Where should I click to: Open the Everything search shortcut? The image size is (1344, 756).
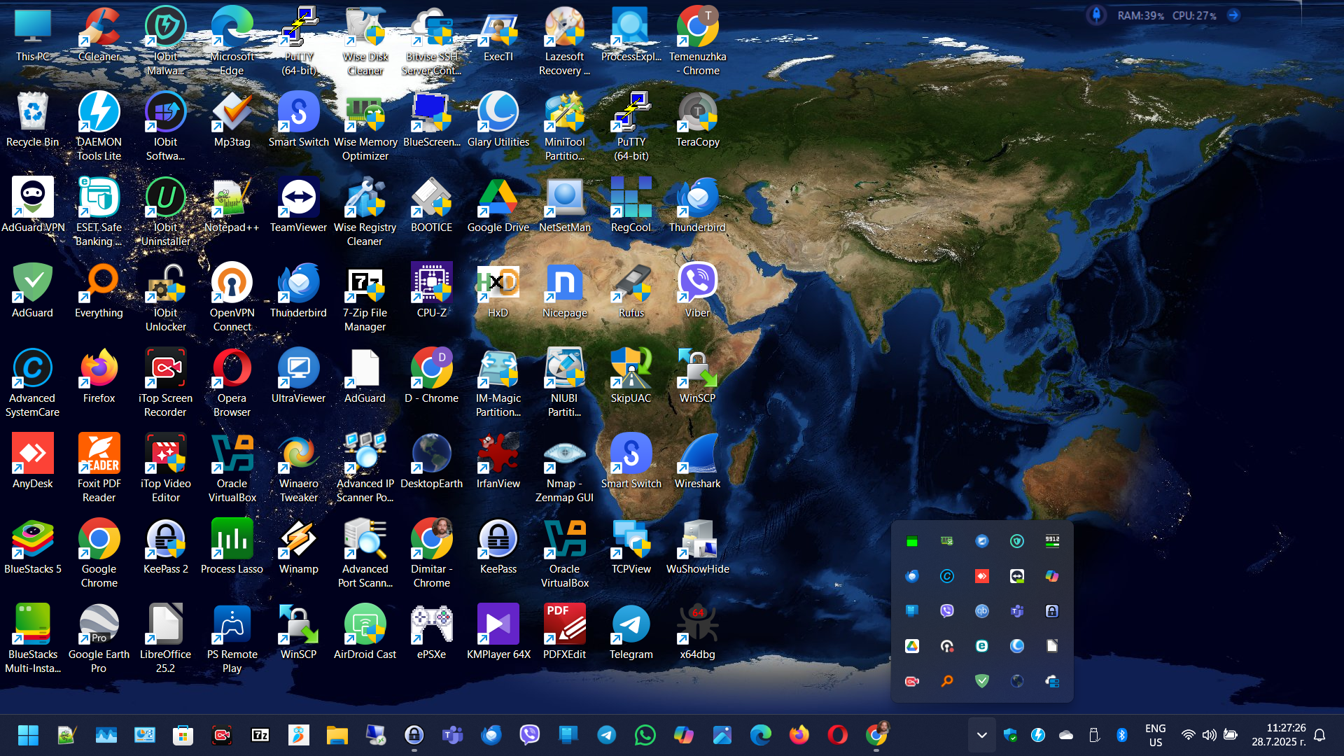(x=99, y=291)
